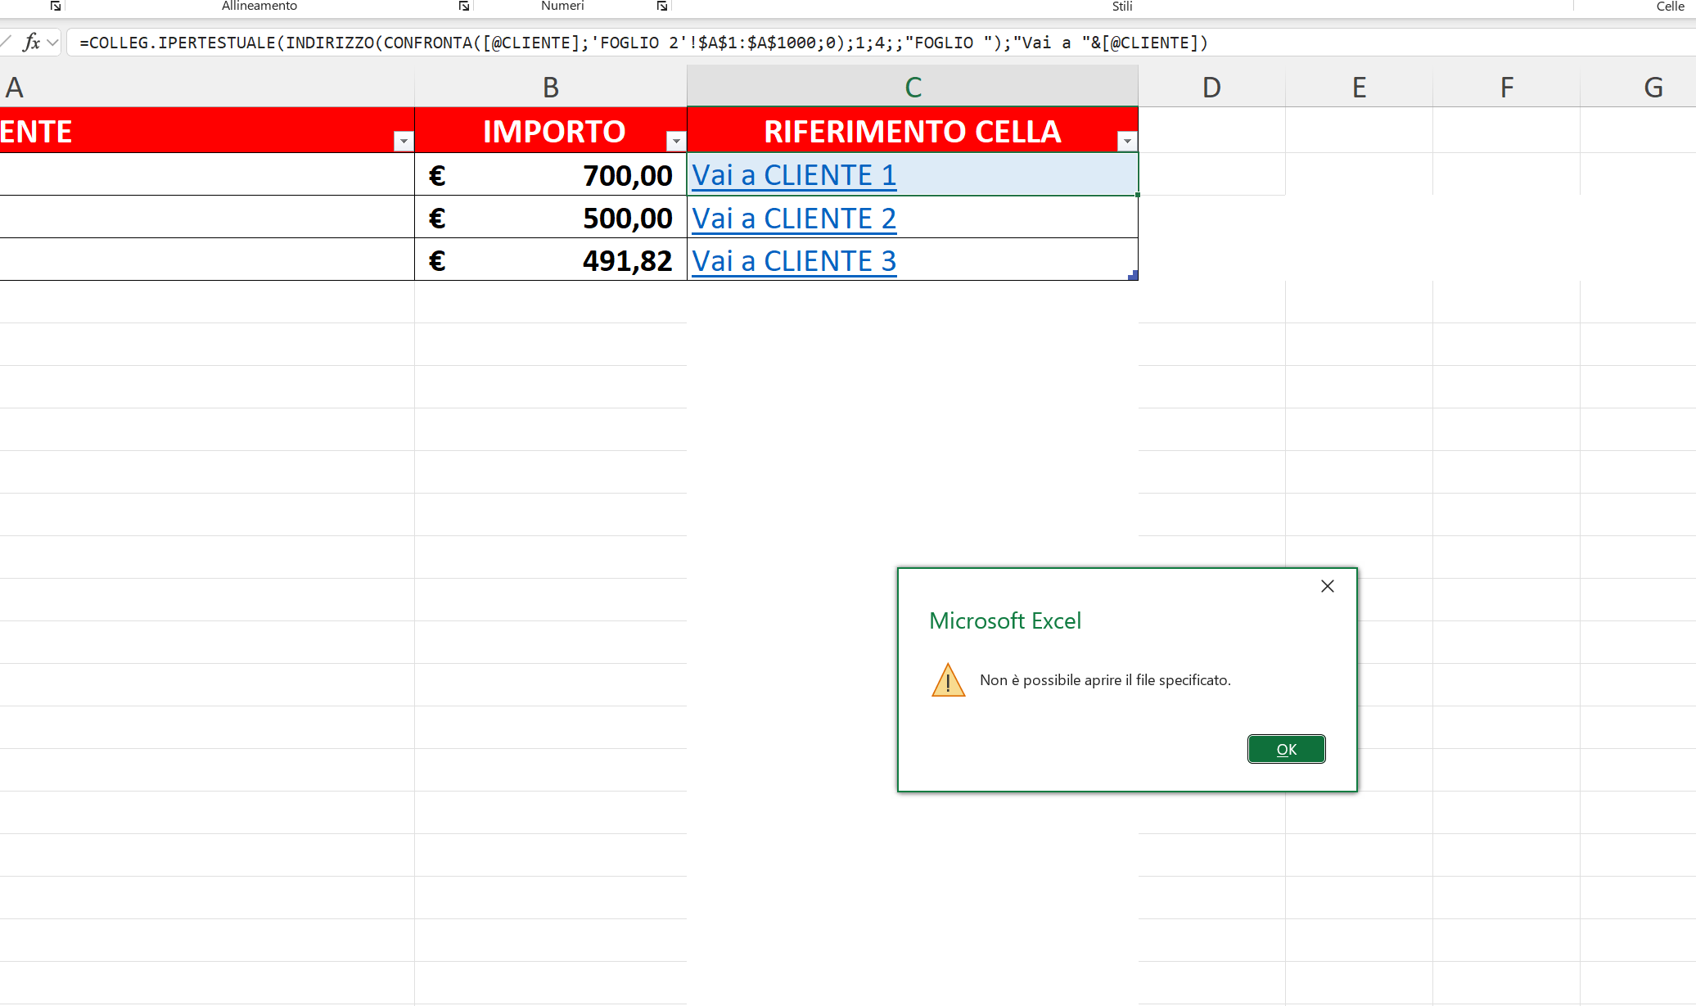Screen dimensions: 1696x1006
Task: Select column D header
Action: pos(1211,87)
